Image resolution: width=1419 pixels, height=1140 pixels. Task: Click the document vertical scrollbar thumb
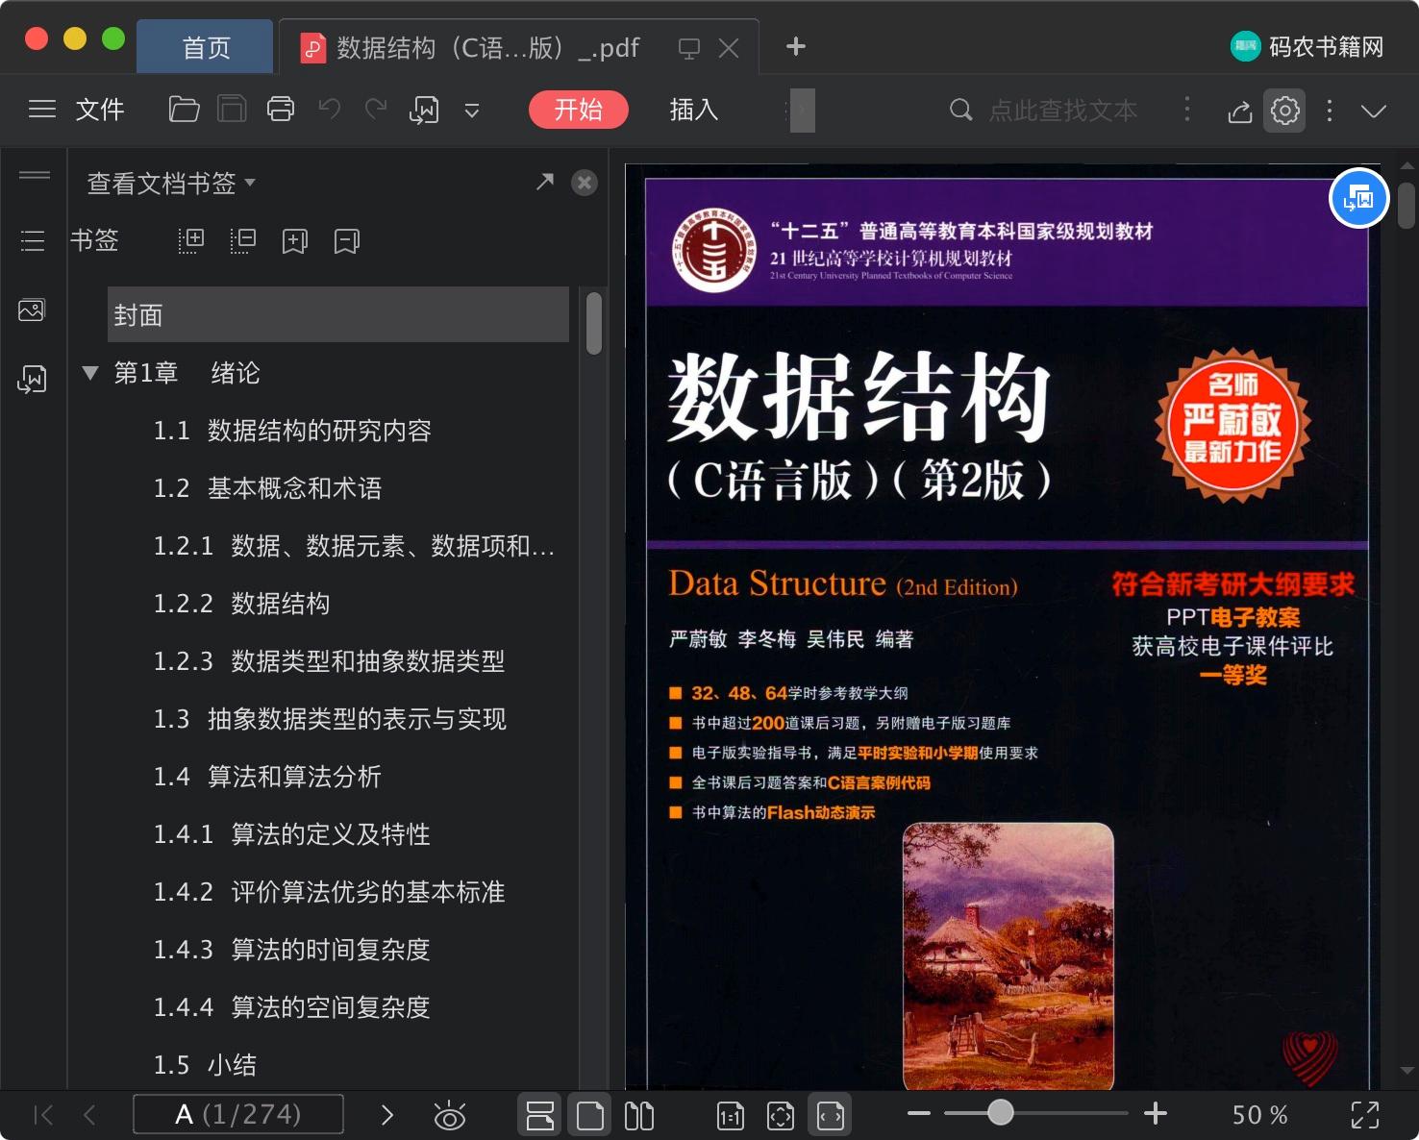(x=1407, y=206)
